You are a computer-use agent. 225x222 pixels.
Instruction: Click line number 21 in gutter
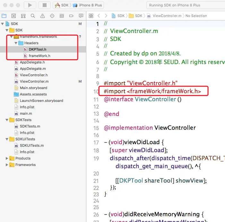pyautogui.click(x=96, y=181)
